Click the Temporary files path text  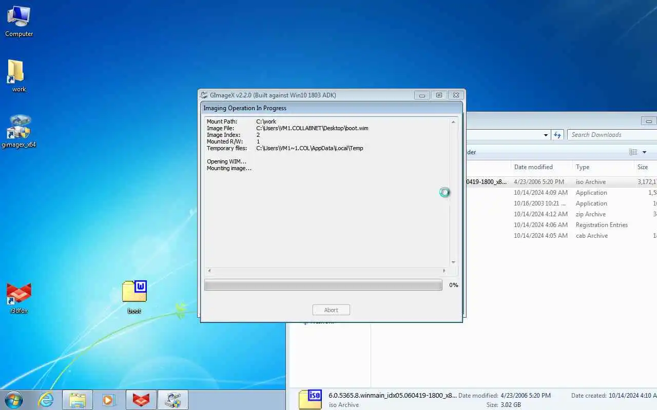(310, 148)
